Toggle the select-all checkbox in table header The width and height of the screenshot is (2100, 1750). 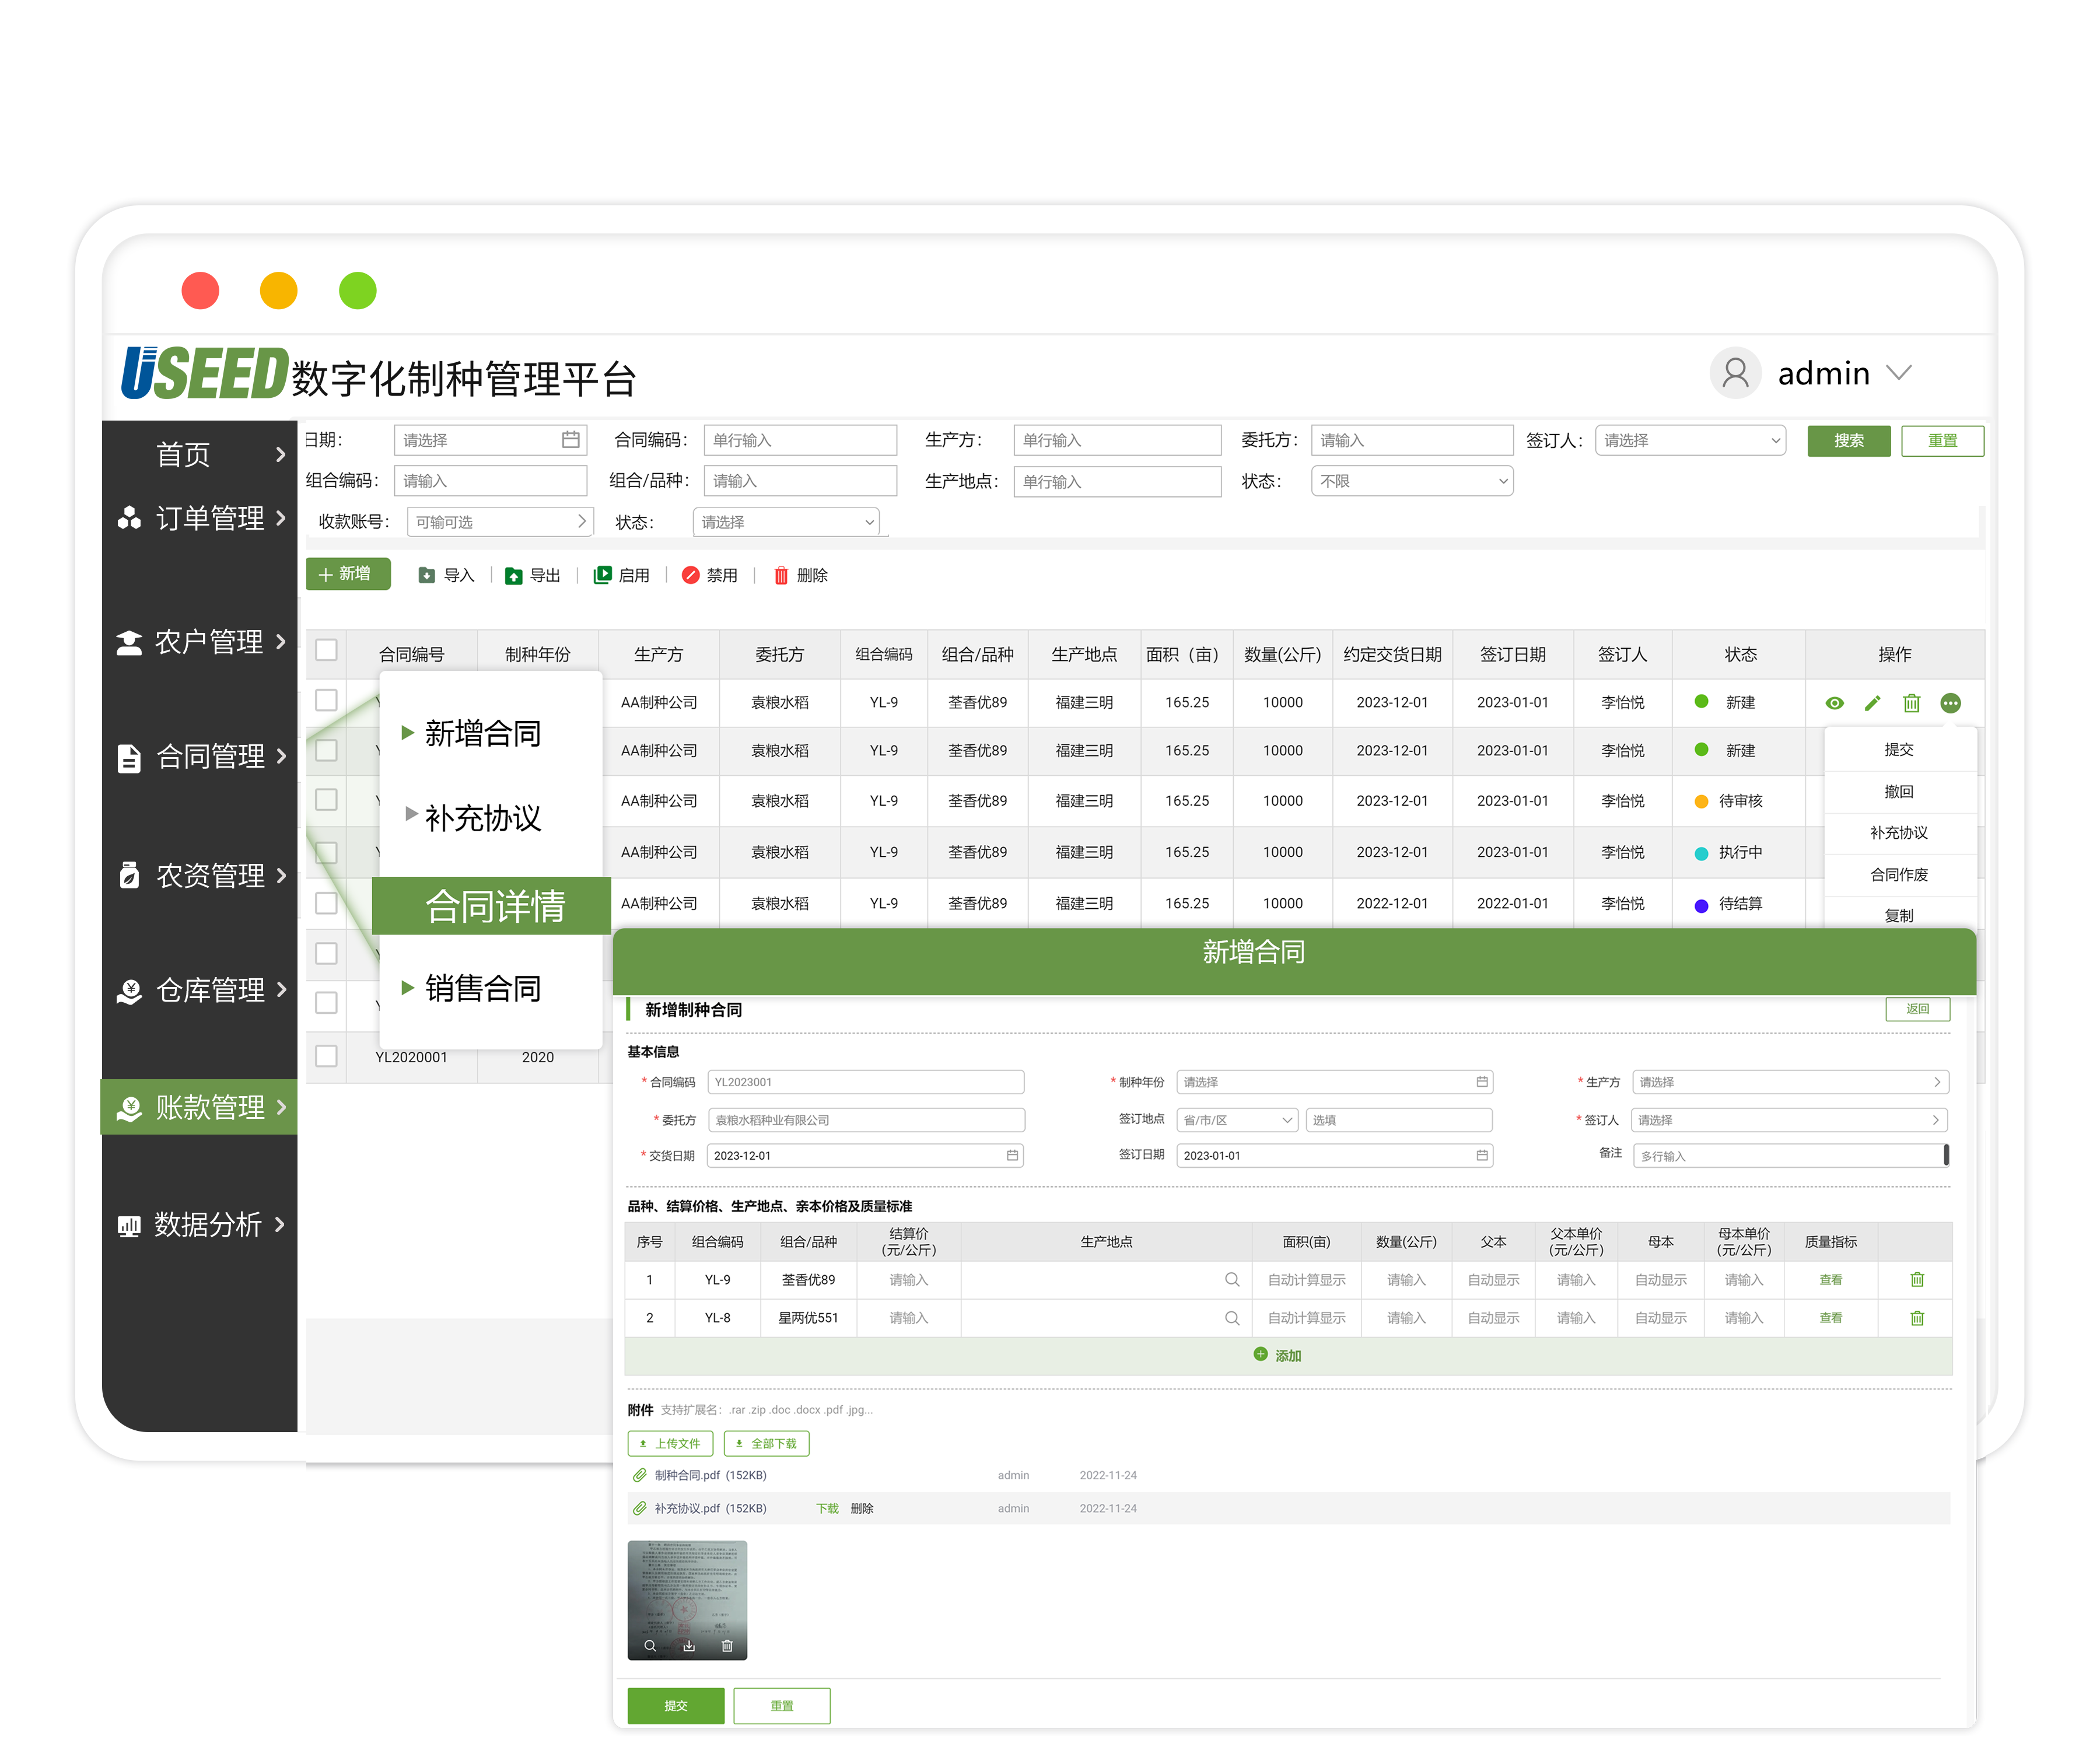tap(326, 650)
